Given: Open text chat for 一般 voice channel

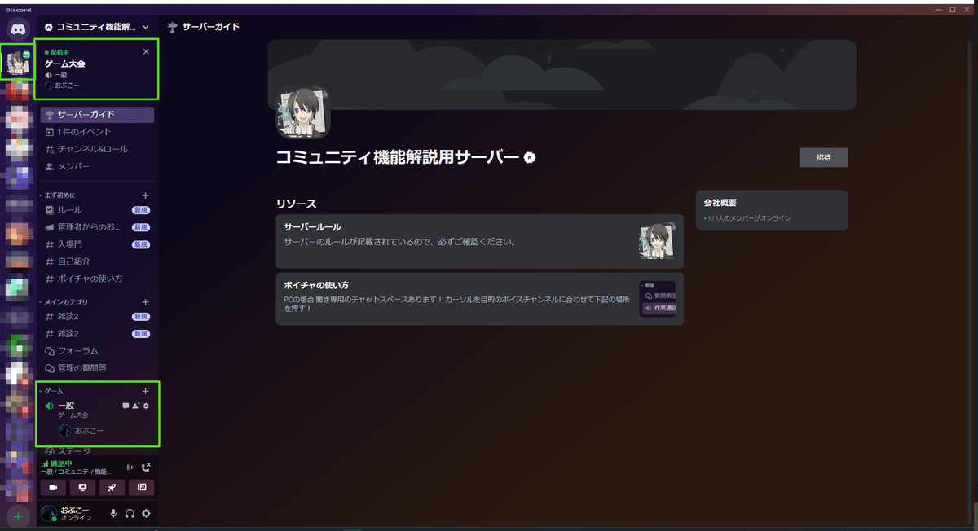Looking at the screenshot, I should [x=126, y=405].
